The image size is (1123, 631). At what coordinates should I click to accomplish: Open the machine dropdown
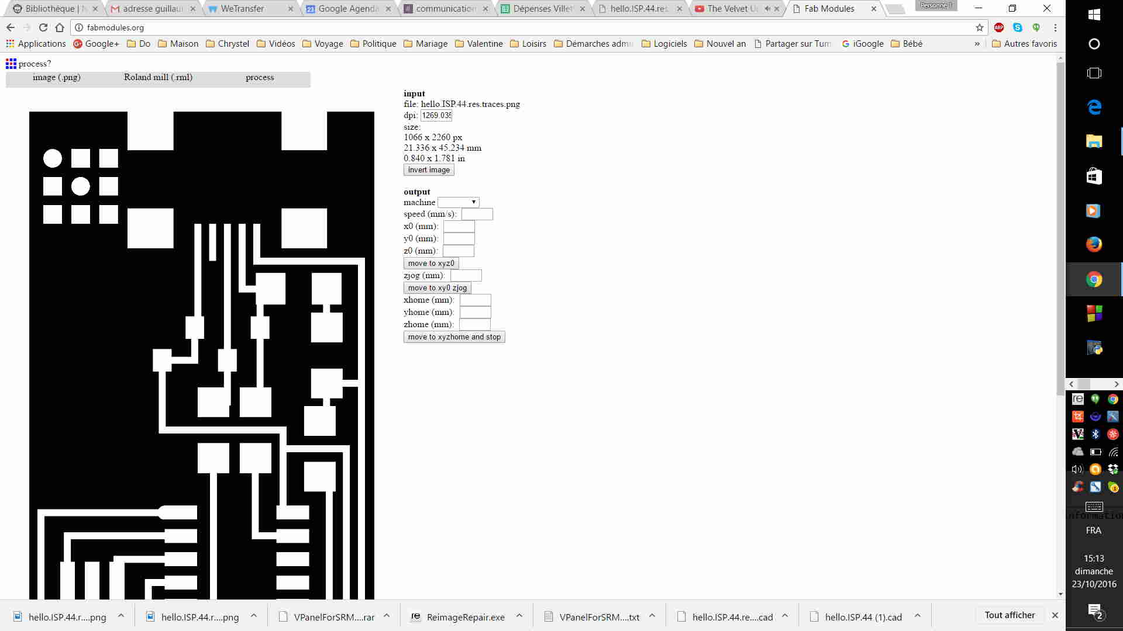(x=459, y=202)
